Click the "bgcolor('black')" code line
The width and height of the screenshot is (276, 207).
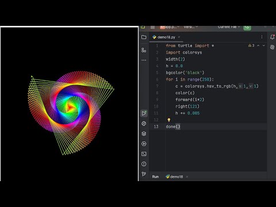tap(185, 72)
